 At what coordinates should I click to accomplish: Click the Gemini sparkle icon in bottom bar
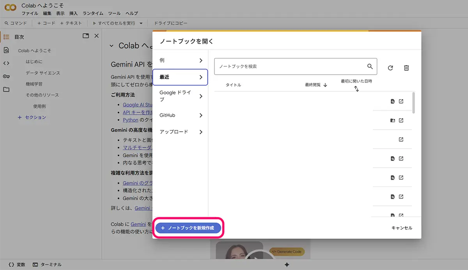(287, 265)
